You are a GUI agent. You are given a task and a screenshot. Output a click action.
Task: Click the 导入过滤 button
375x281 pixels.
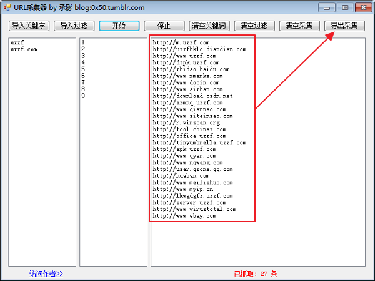point(74,26)
